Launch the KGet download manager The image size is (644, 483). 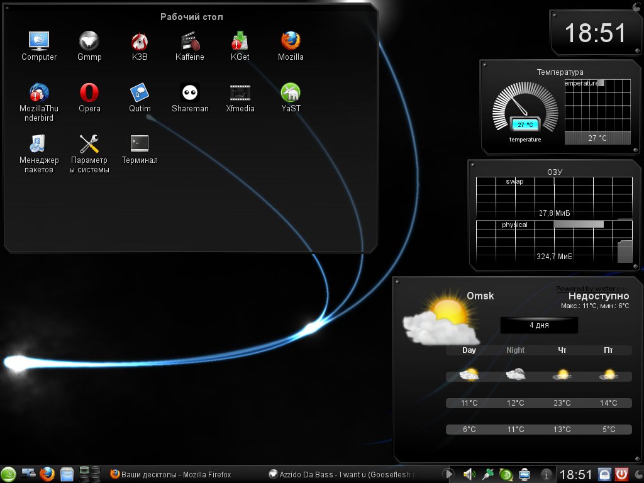[240, 42]
